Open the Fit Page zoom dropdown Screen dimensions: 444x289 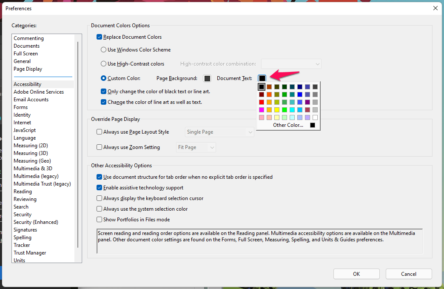click(196, 147)
